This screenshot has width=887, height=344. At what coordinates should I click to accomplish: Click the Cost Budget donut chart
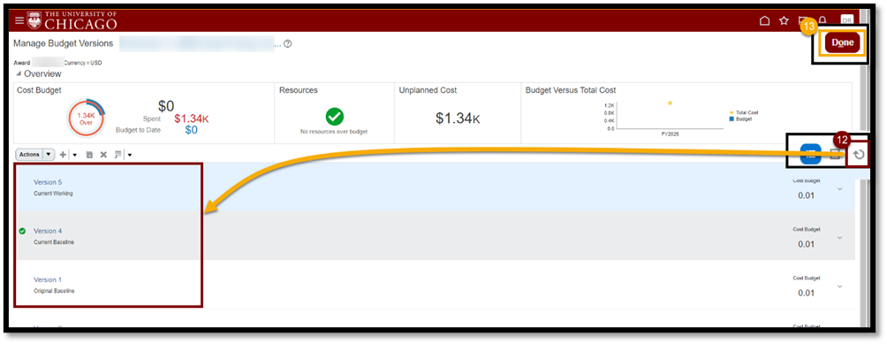coord(86,118)
